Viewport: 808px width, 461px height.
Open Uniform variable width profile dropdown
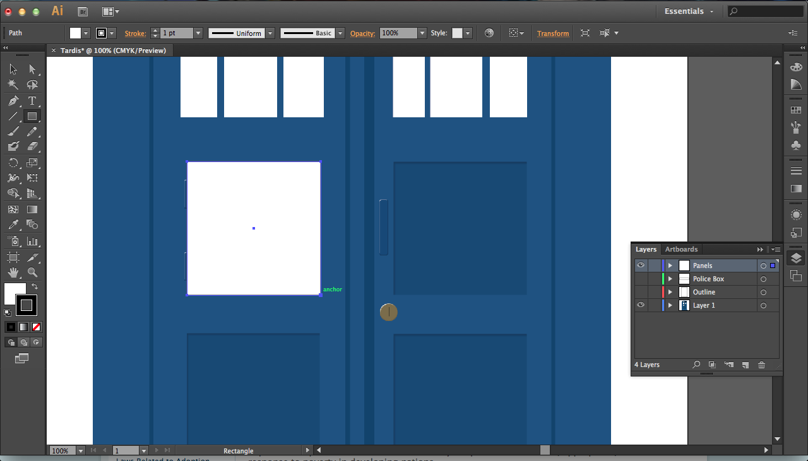pyautogui.click(x=270, y=33)
